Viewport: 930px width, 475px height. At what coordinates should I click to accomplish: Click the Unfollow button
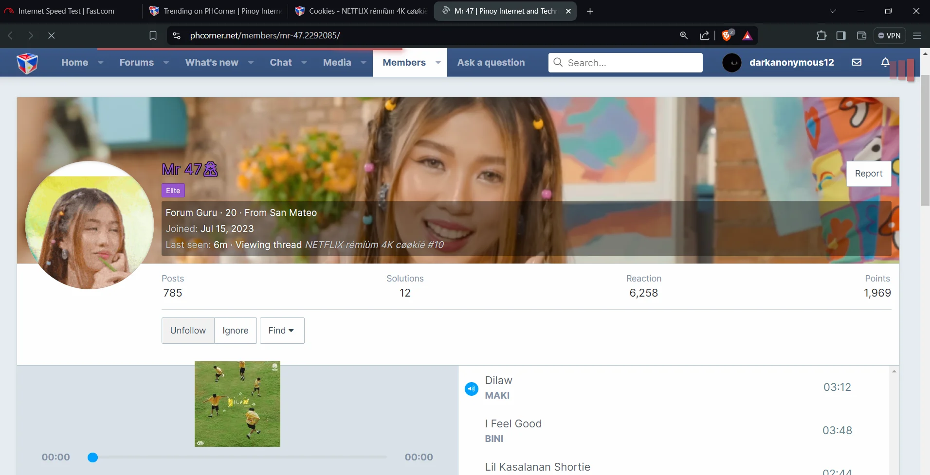[x=188, y=331]
